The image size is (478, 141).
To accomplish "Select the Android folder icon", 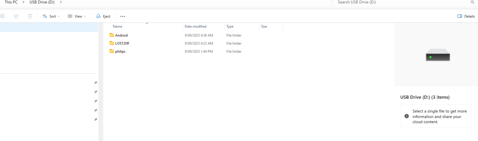I will pos(112,35).
